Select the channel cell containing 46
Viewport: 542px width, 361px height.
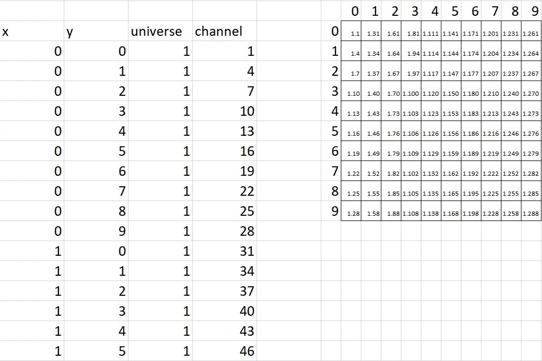coord(224,351)
